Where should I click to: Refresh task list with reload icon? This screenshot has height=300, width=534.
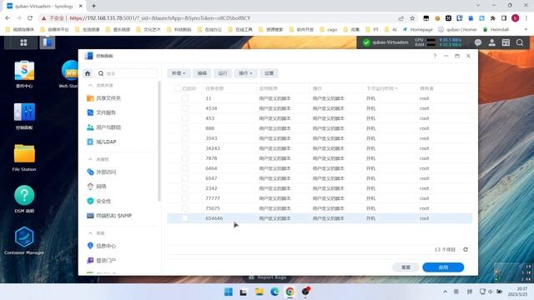pyautogui.click(x=466, y=250)
